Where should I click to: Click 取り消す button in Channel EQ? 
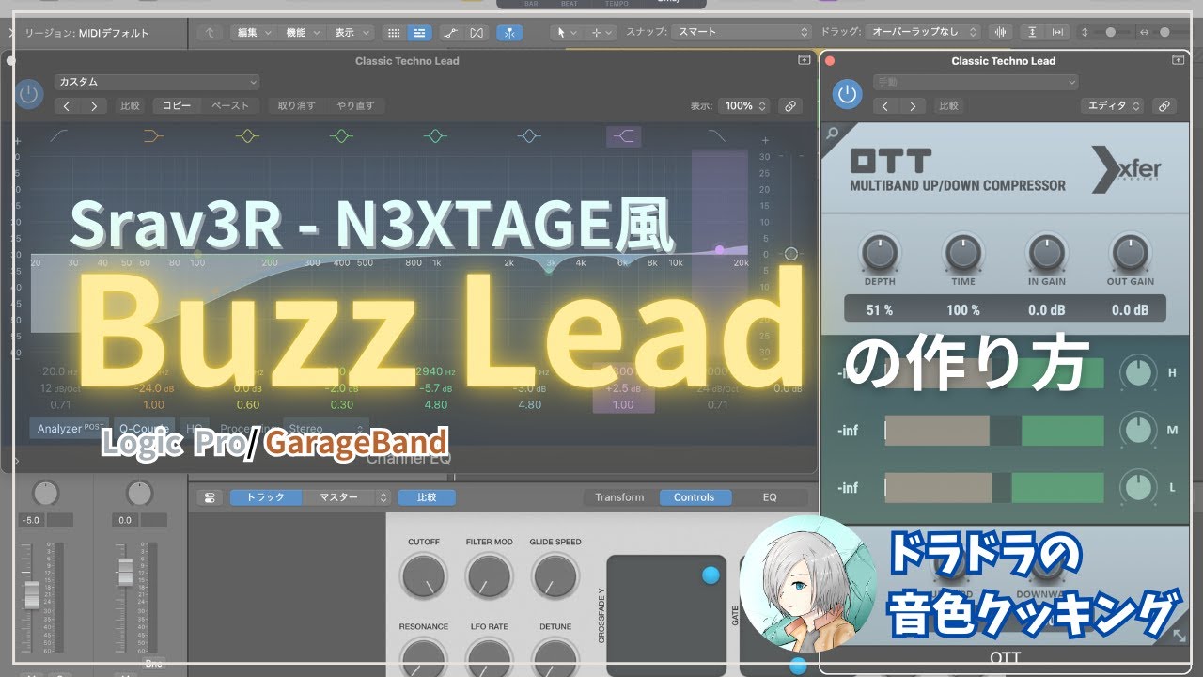pos(297,106)
